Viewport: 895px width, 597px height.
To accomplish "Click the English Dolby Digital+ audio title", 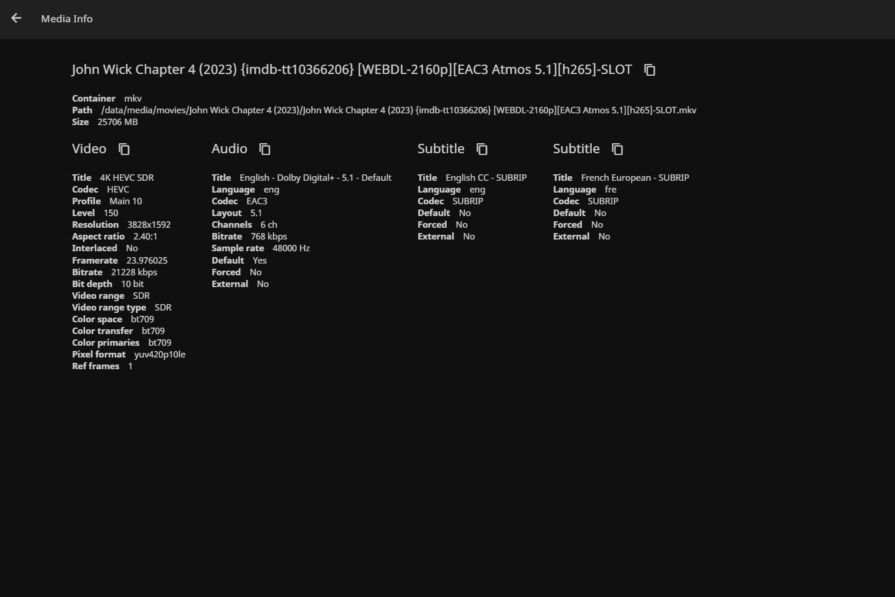I will (315, 178).
